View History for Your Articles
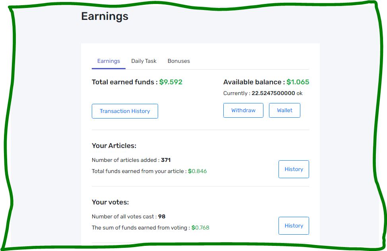The height and width of the screenshot is (251, 387). pos(294,169)
